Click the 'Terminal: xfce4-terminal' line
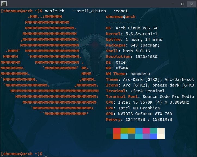 [135, 91]
